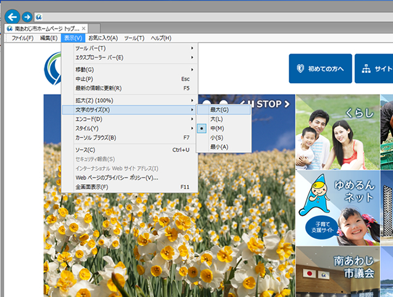Toggle カーソル ブラウズ(B) option
Viewport: 393px width, 297px height.
(x=130, y=137)
